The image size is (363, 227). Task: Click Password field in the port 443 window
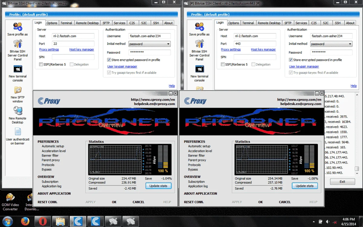[x=331, y=52]
